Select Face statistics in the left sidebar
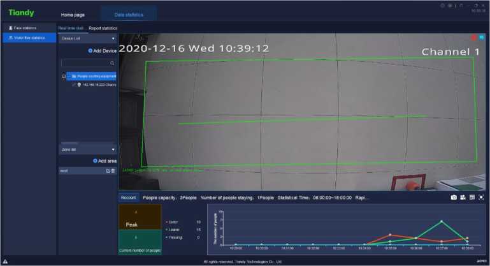The height and width of the screenshot is (266, 490). pyautogui.click(x=25, y=28)
